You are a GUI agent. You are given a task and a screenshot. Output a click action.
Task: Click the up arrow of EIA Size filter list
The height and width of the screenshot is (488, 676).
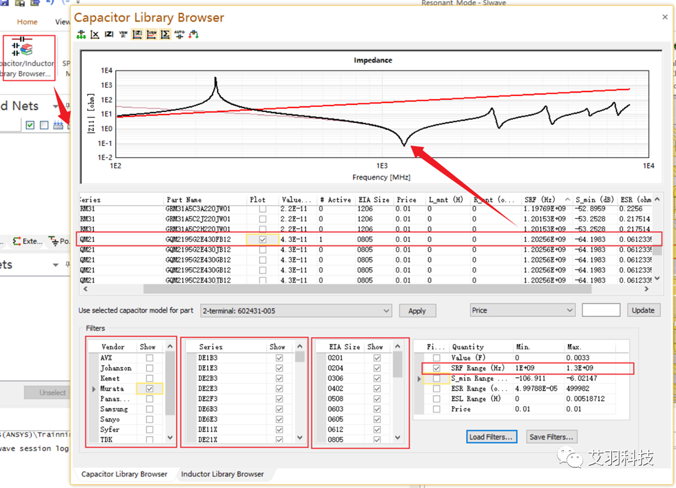(x=398, y=346)
